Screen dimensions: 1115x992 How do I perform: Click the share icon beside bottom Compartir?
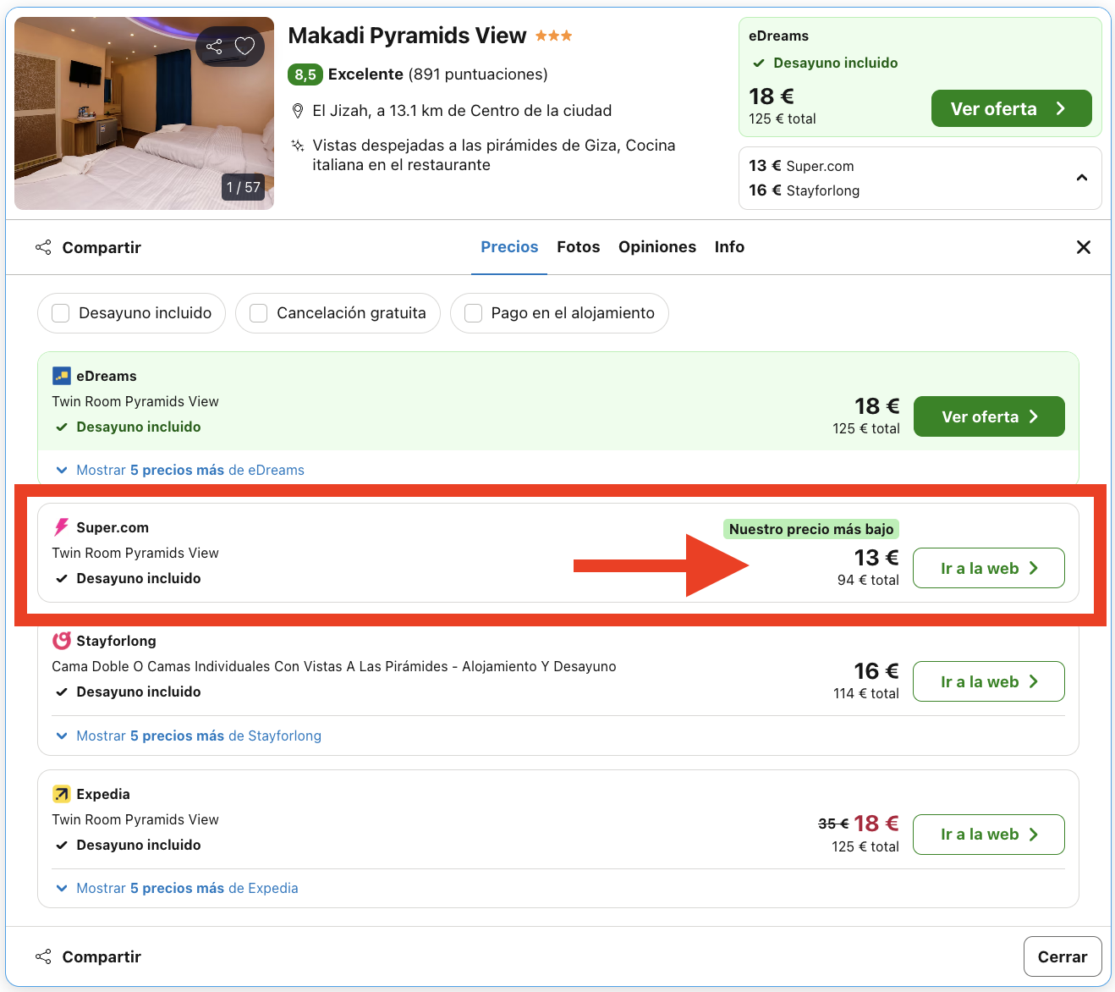click(x=43, y=956)
